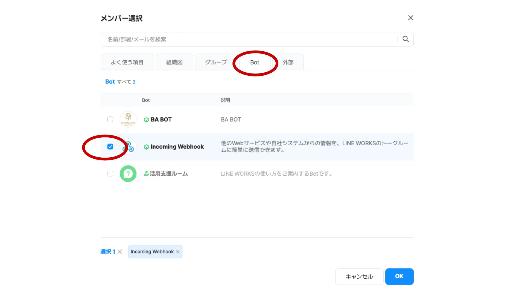Select the グループ tab
This screenshot has width=525, height=295.
(216, 62)
